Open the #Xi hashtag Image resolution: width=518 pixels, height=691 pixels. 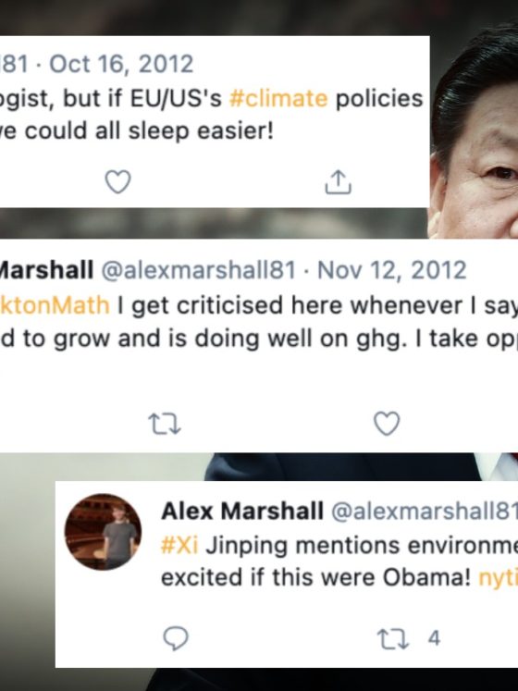click(x=179, y=545)
